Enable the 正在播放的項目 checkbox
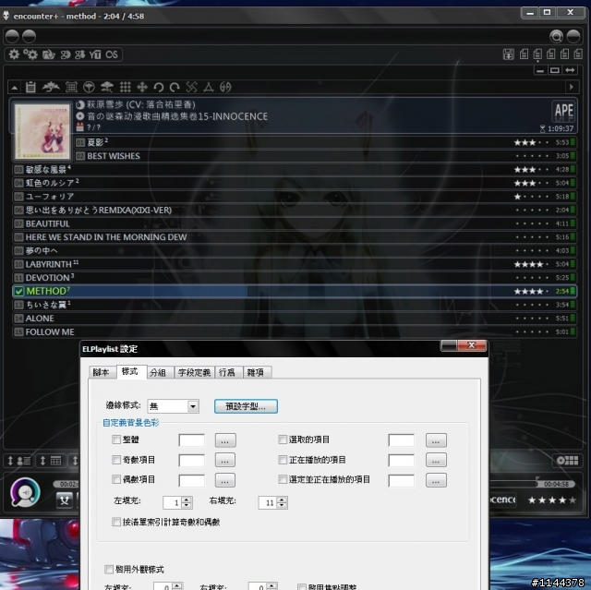This screenshot has height=590, width=591. tap(283, 460)
